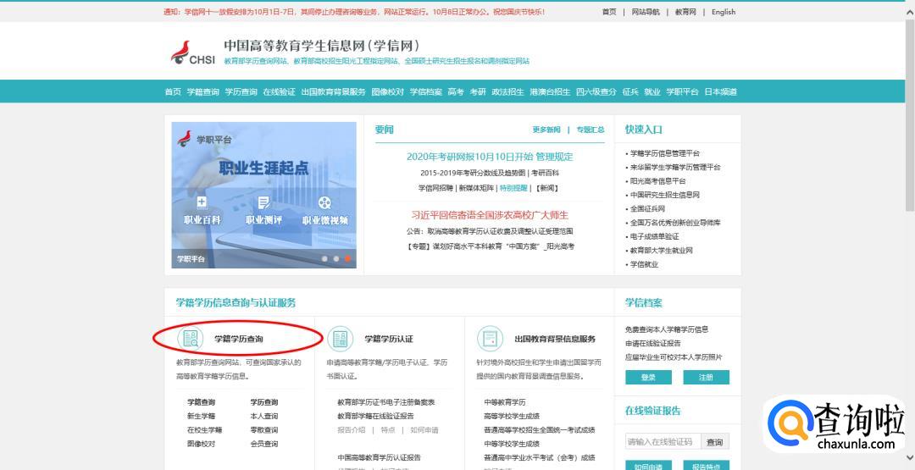Click 教育网 in top utility bar

pyautogui.click(x=685, y=12)
